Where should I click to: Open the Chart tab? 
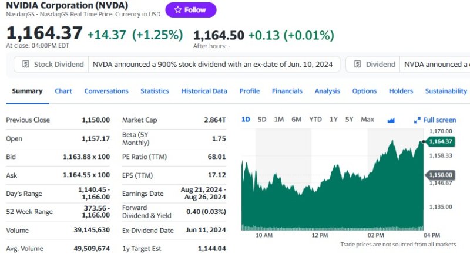[x=63, y=91]
